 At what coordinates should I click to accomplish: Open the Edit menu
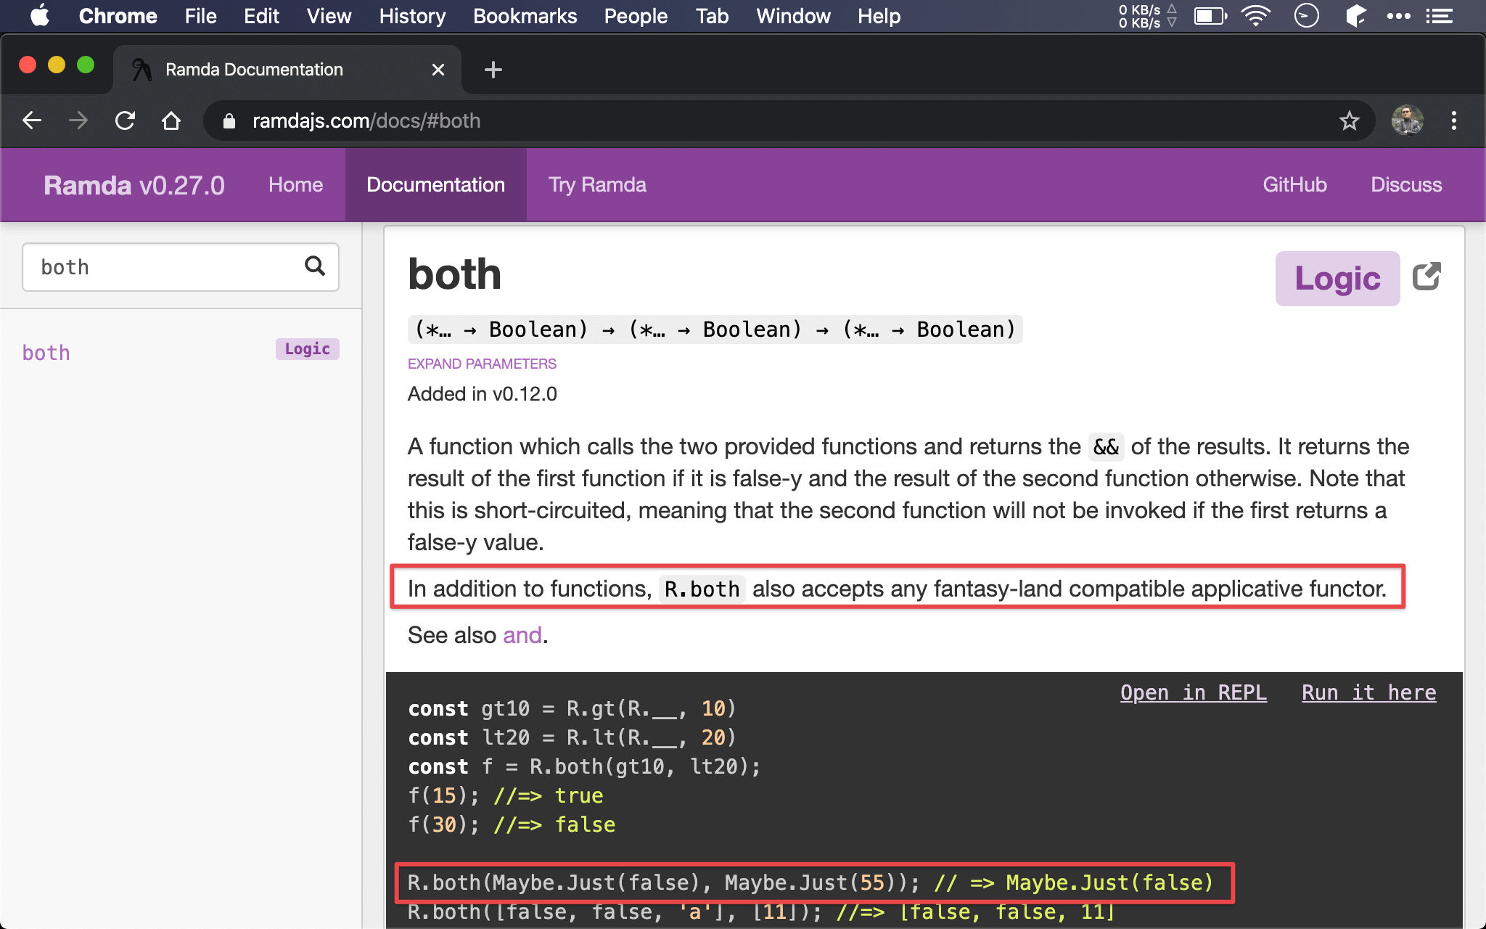pyautogui.click(x=261, y=16)
